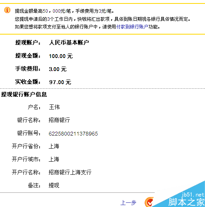Select the bank account number 6225800211378965
The image size is (205, 207).
pos(73,134)
